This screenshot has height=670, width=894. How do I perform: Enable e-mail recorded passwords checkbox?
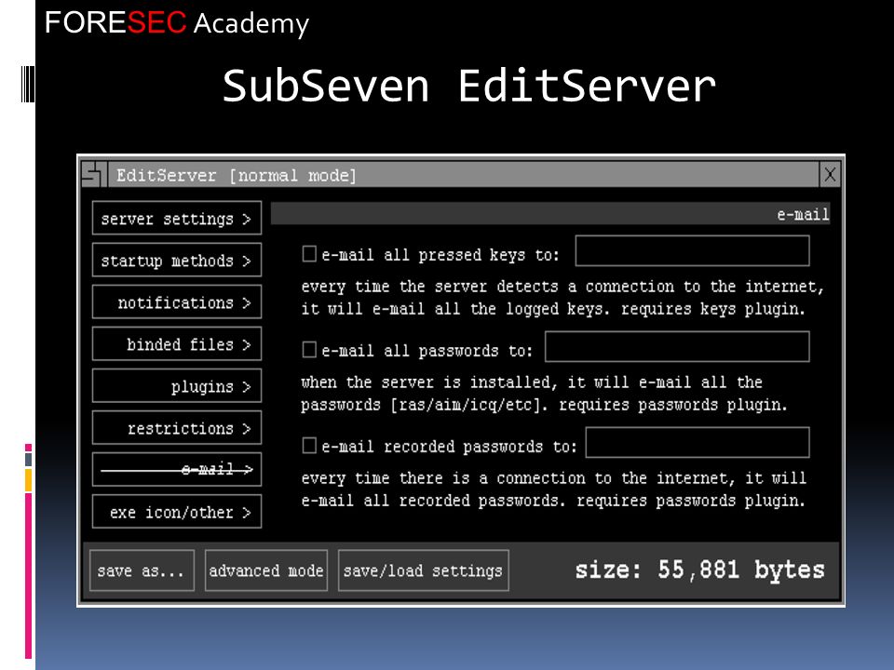coord(309,445)
